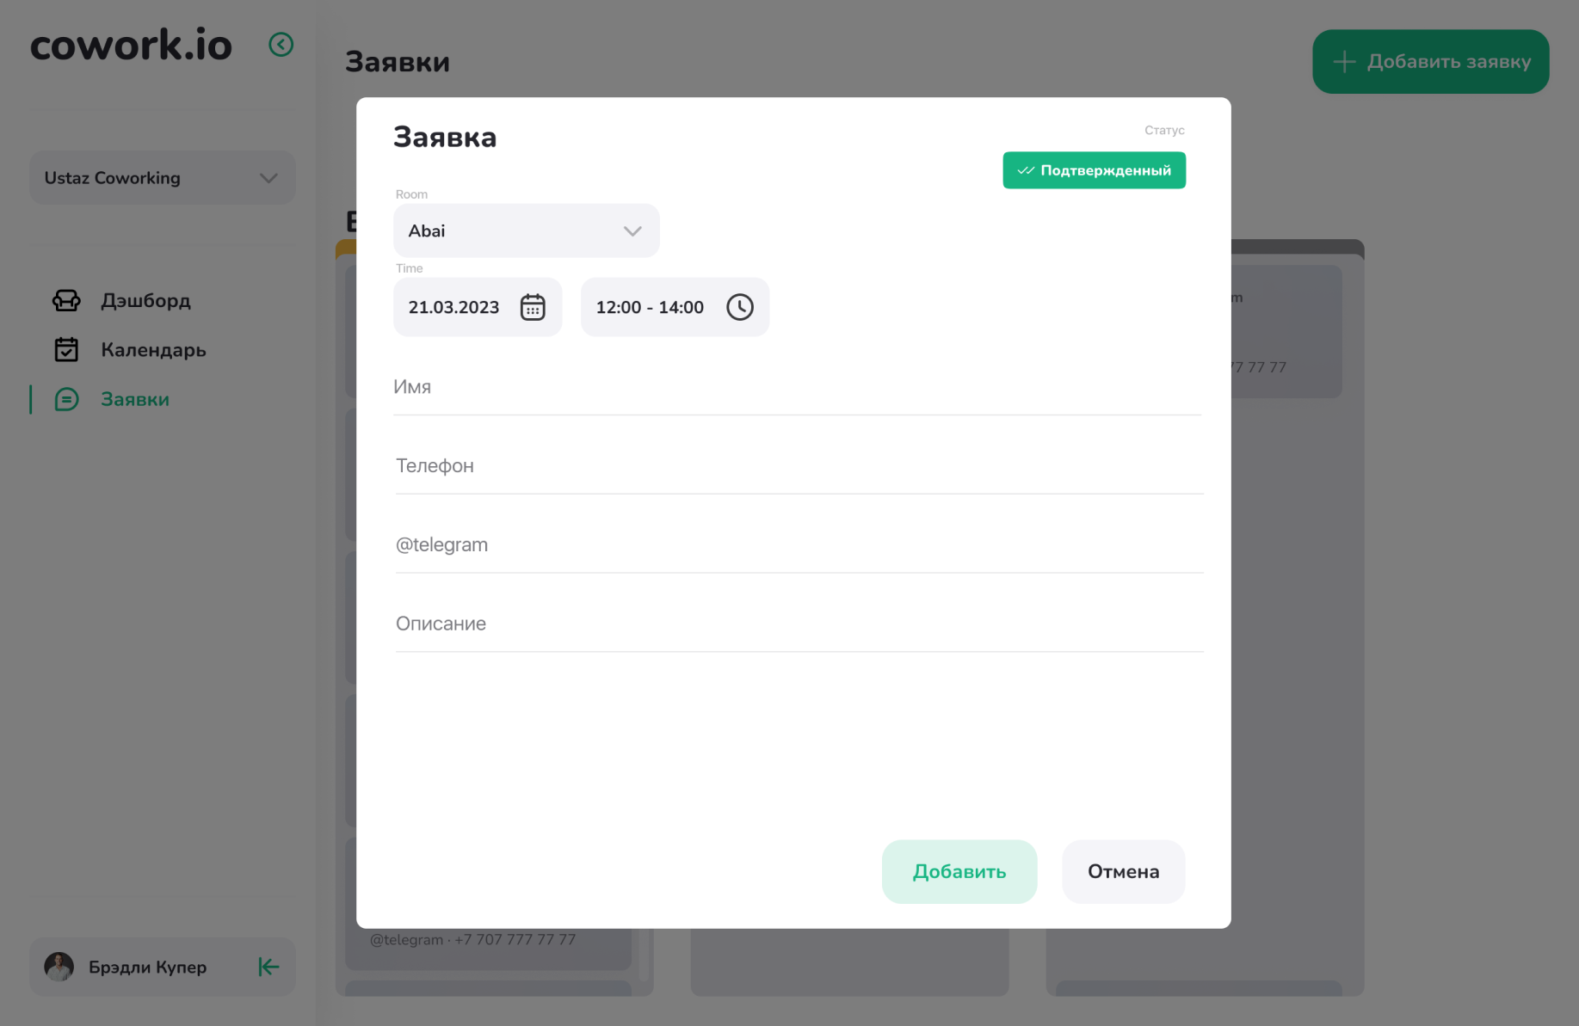Screen dimensions: 1579x1026
Task: Focus the Имя input field
Action: click(796, 388)
